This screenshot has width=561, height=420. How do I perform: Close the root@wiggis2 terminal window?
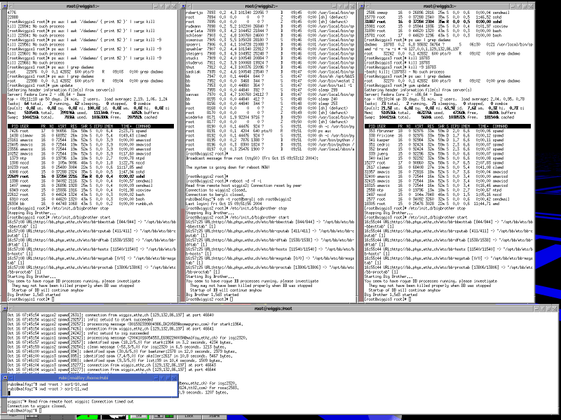tap(352, 6)
